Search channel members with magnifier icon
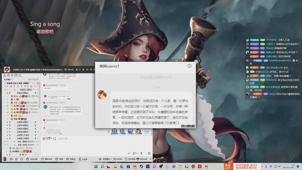The image size is (302, 170). pyautogui.click(x=20, y=75)
